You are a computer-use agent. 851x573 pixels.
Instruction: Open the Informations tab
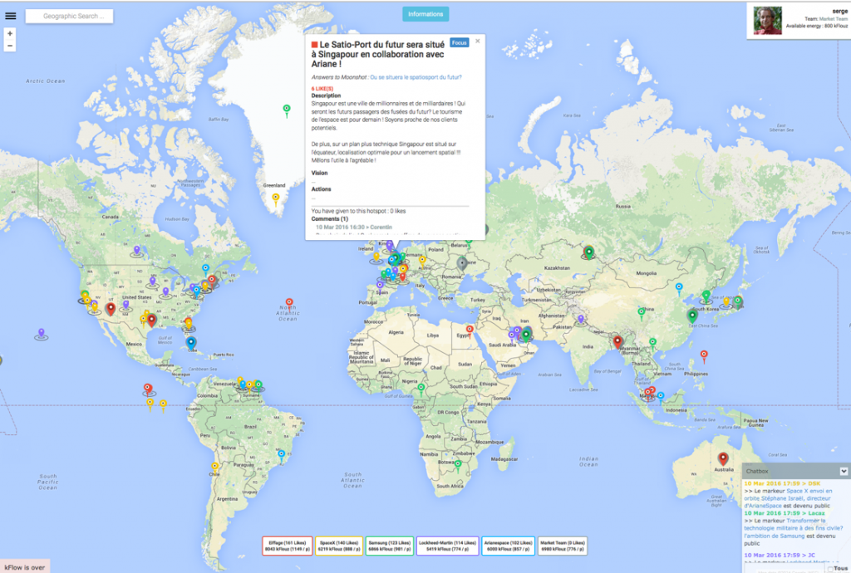pyautogui.click(x=425, y=14)
